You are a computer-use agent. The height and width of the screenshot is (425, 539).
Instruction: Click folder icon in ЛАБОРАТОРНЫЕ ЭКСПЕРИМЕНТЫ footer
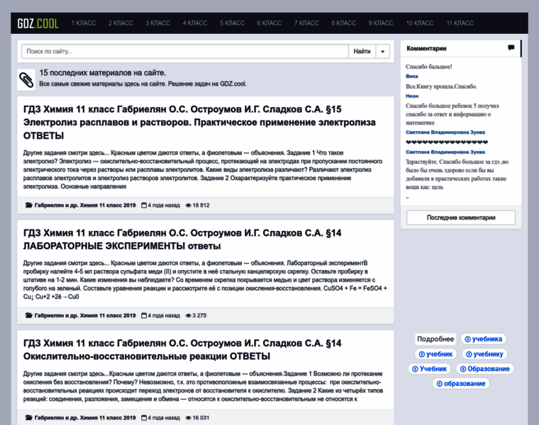click(29, 315)
